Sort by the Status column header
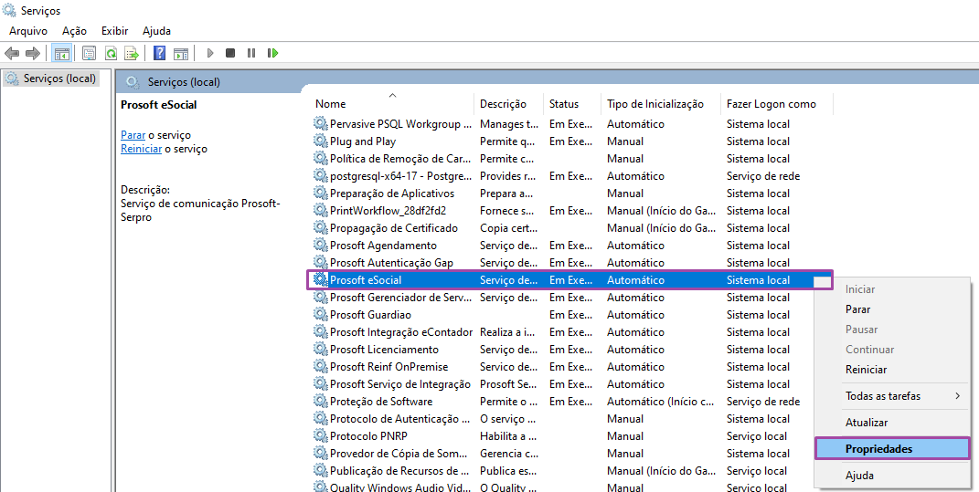Viewport: 979px width, 492px height. click(572, 103)
